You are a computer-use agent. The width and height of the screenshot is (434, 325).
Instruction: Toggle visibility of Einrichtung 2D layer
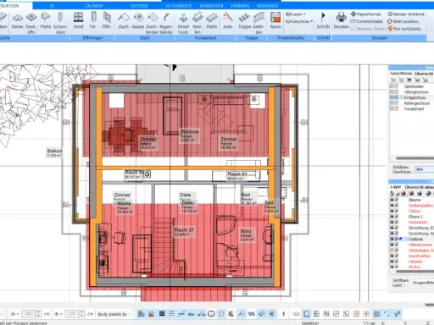click(x=392, y=228)
